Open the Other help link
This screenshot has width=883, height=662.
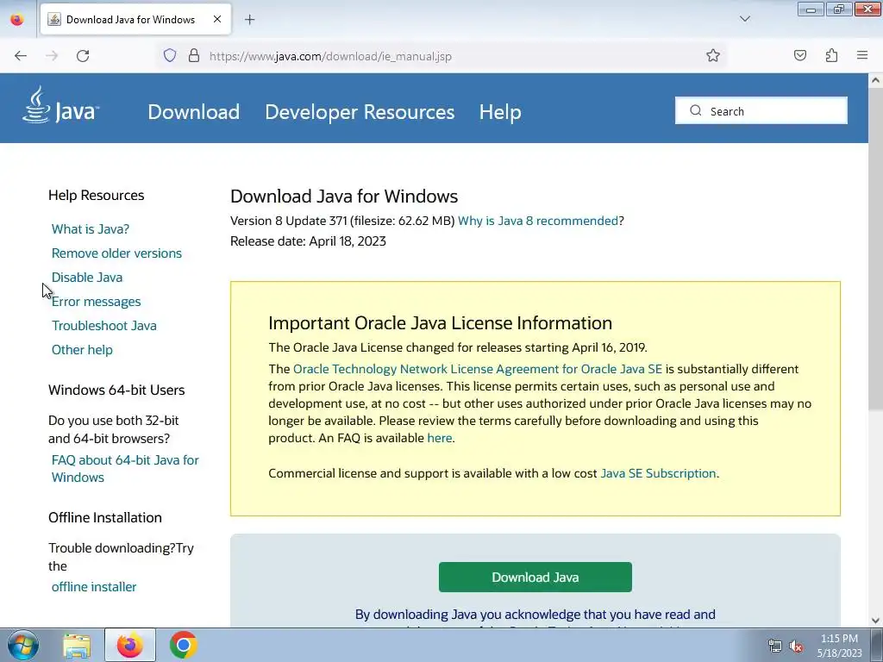click(82, 350)
